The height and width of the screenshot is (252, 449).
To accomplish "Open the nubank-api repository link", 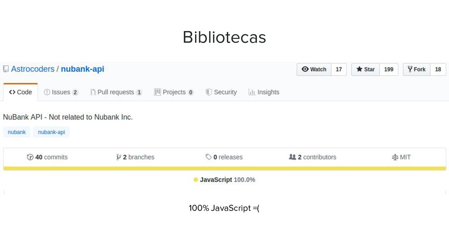I will pos(82,69).
